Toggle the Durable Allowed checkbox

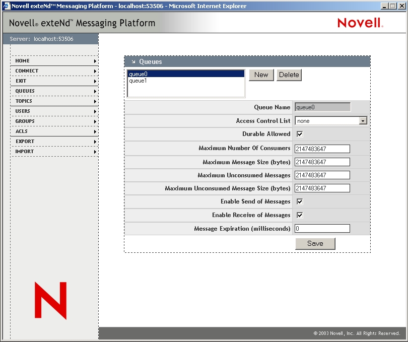pos(300,134)
